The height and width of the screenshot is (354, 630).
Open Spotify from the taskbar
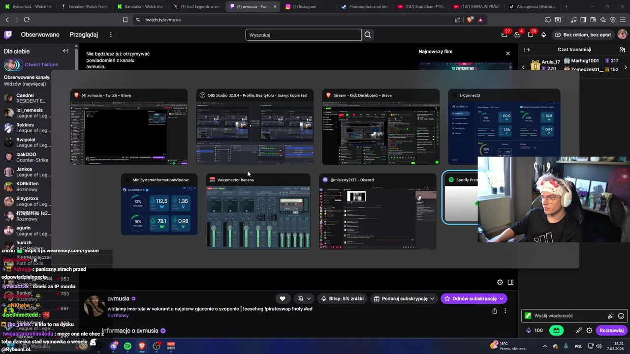[x=127, y=346]
